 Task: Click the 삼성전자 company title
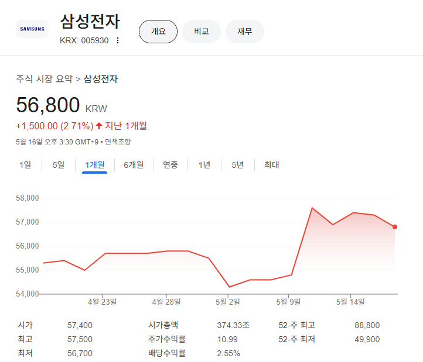click(x=90, y=22)
